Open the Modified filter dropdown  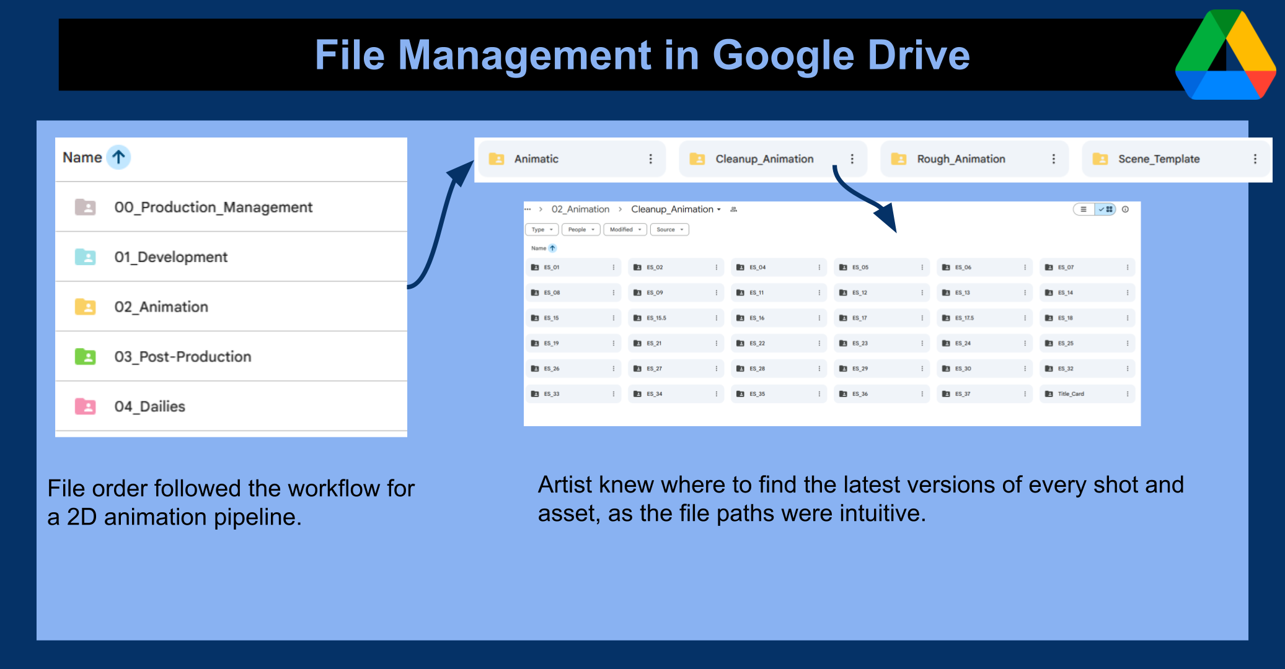tap(625, 230)
